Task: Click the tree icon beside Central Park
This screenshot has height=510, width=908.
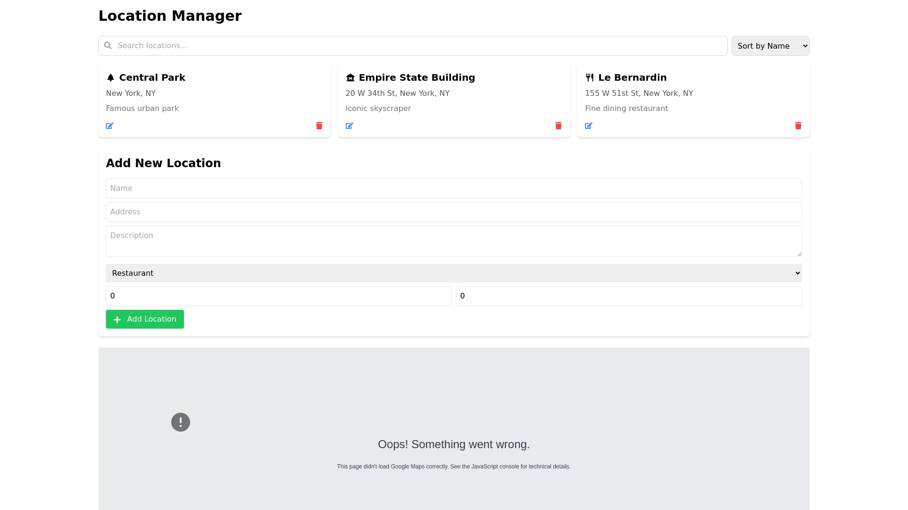Action: 111,77
